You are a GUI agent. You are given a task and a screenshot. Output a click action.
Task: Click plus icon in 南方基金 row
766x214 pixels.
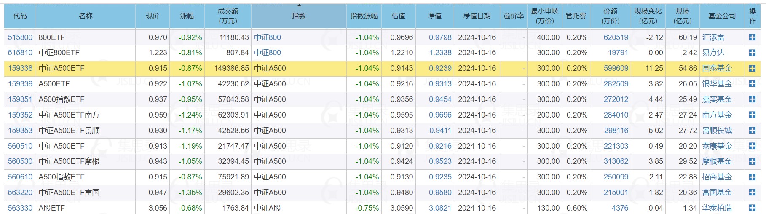[x=752, y=115]
